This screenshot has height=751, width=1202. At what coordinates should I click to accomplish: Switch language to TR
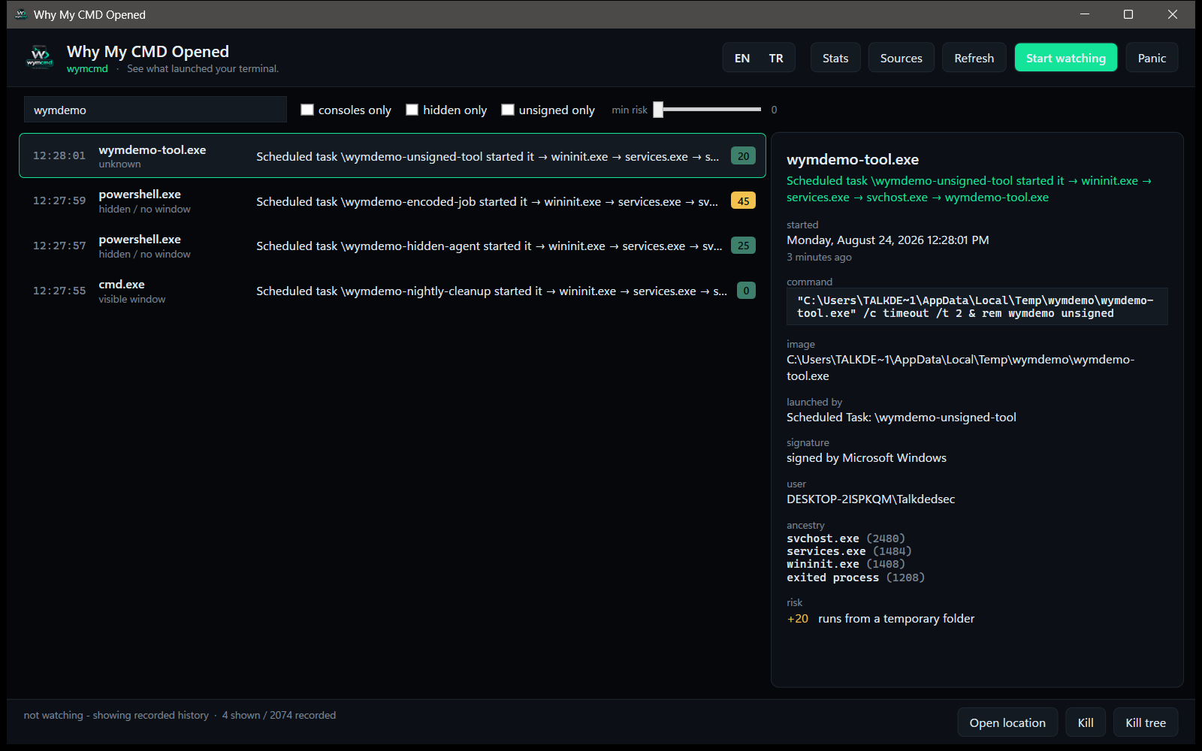pos(776,58)
